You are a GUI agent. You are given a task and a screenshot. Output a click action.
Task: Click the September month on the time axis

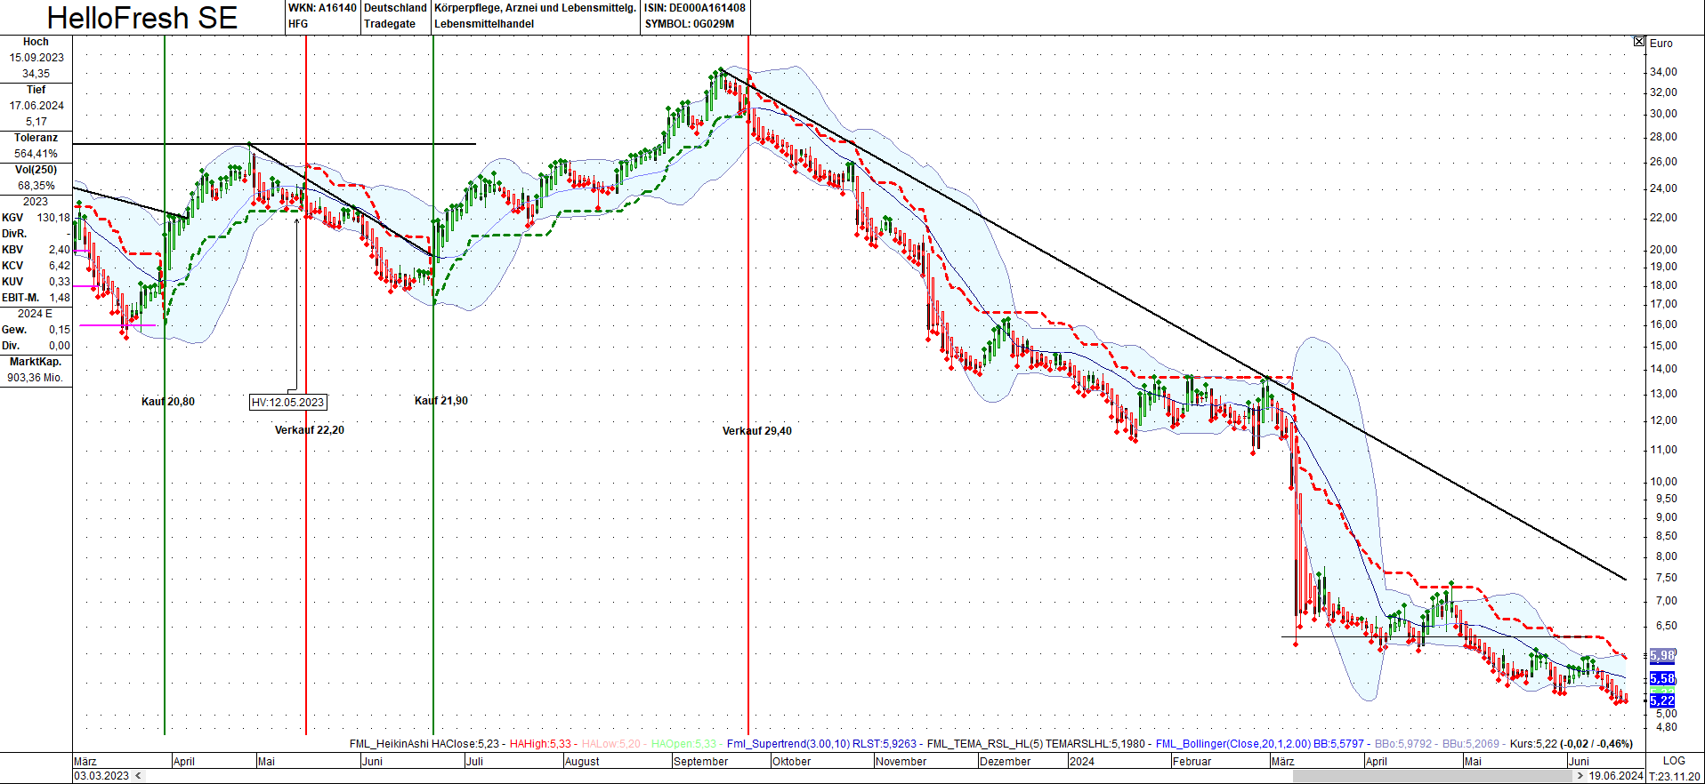point(700,762)
